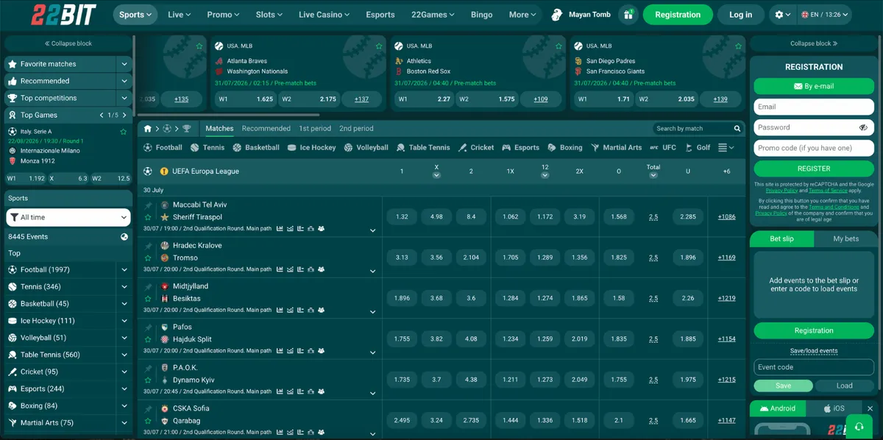Open the language and time dropdown

click(x=825, y=15)
